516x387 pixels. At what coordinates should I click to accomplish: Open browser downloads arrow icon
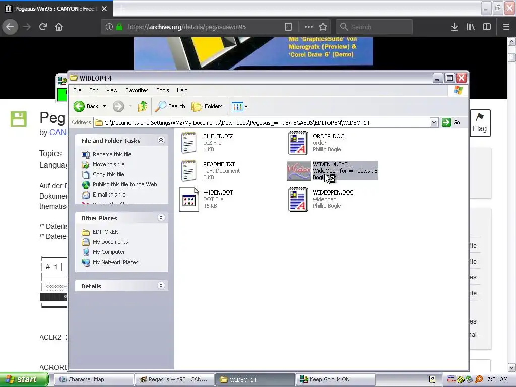455,27
